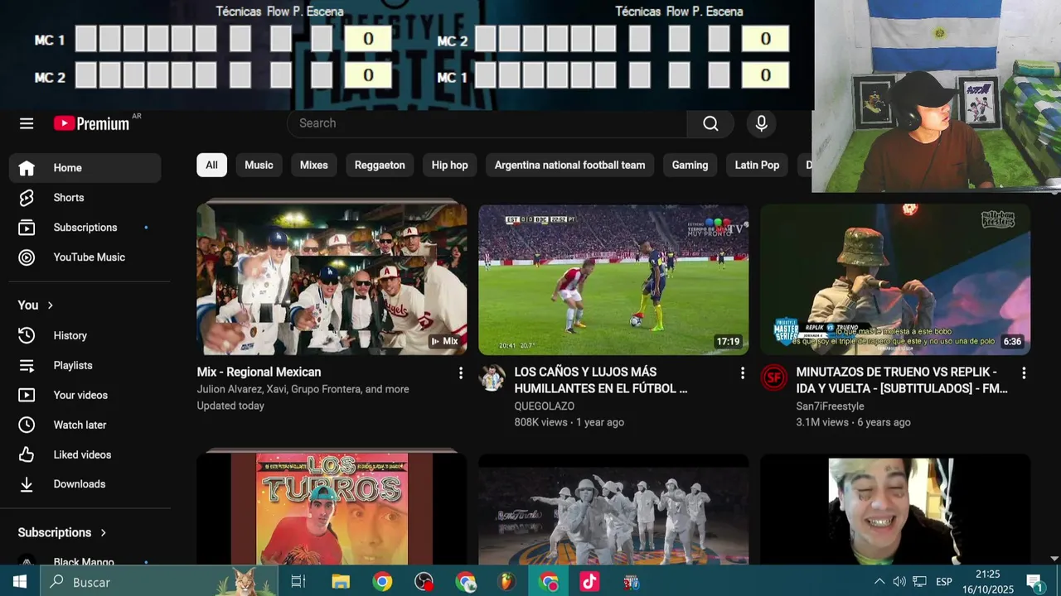Expand the You section
Viewport: 1061px width, 596px height.
tap(36, 305)
